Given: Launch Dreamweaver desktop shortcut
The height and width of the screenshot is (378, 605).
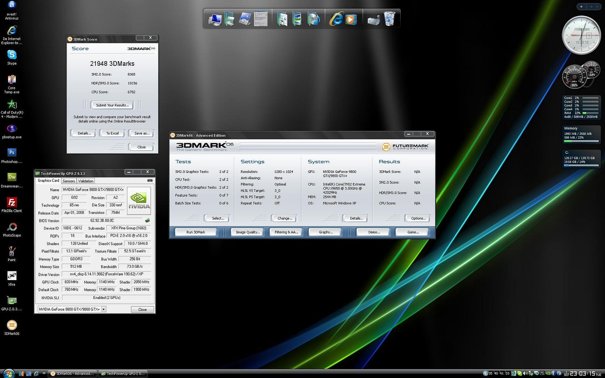Looking at the screenshot, I should [12, 180].
